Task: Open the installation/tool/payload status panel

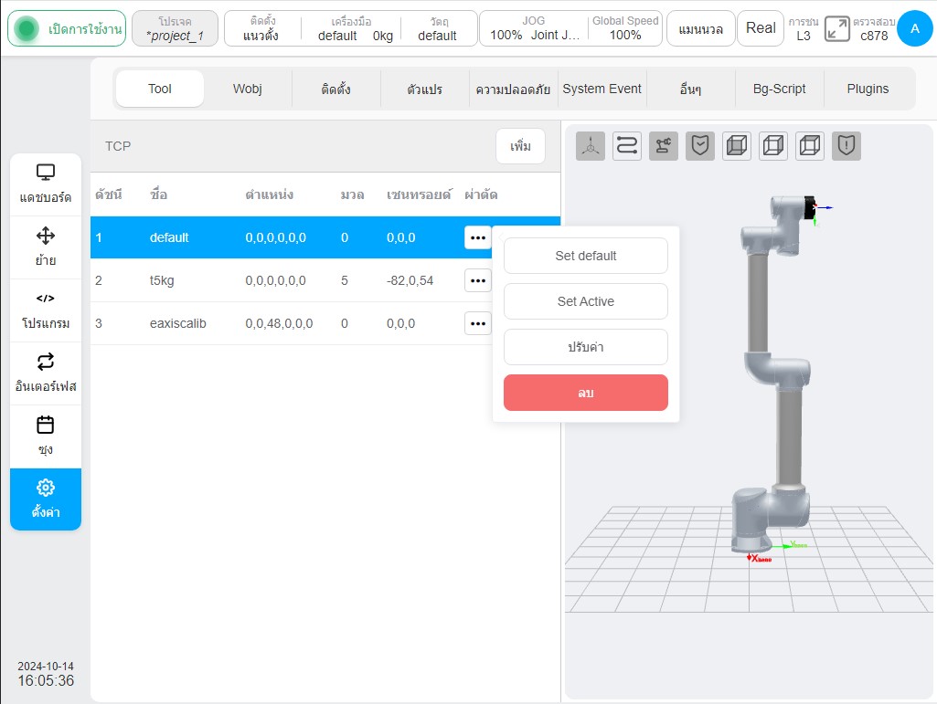Action: pyautogui.click(x=351, y=28)
